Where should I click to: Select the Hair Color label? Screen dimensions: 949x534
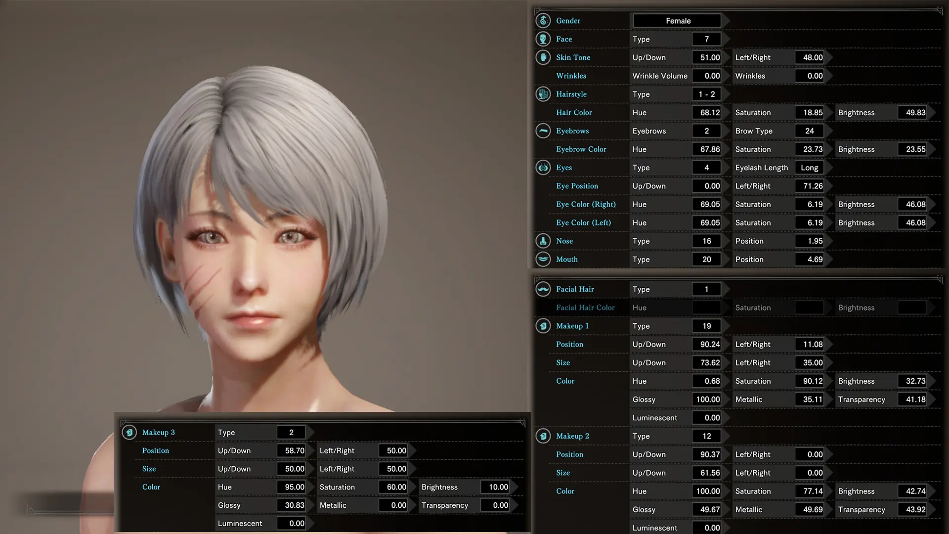(x=573, y=112)
